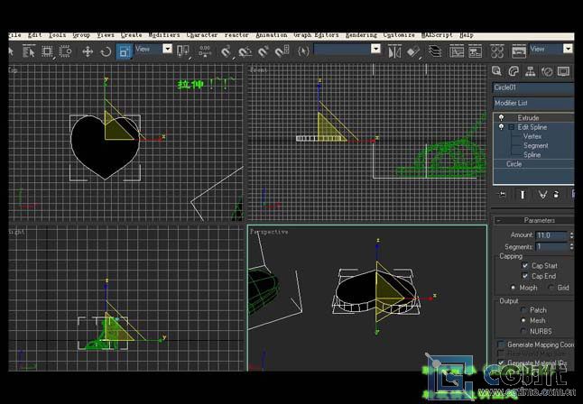This screenshot has height=404, width=583.
Task: Open the Modifier List dropdown
Action: (x=532, y=103)
